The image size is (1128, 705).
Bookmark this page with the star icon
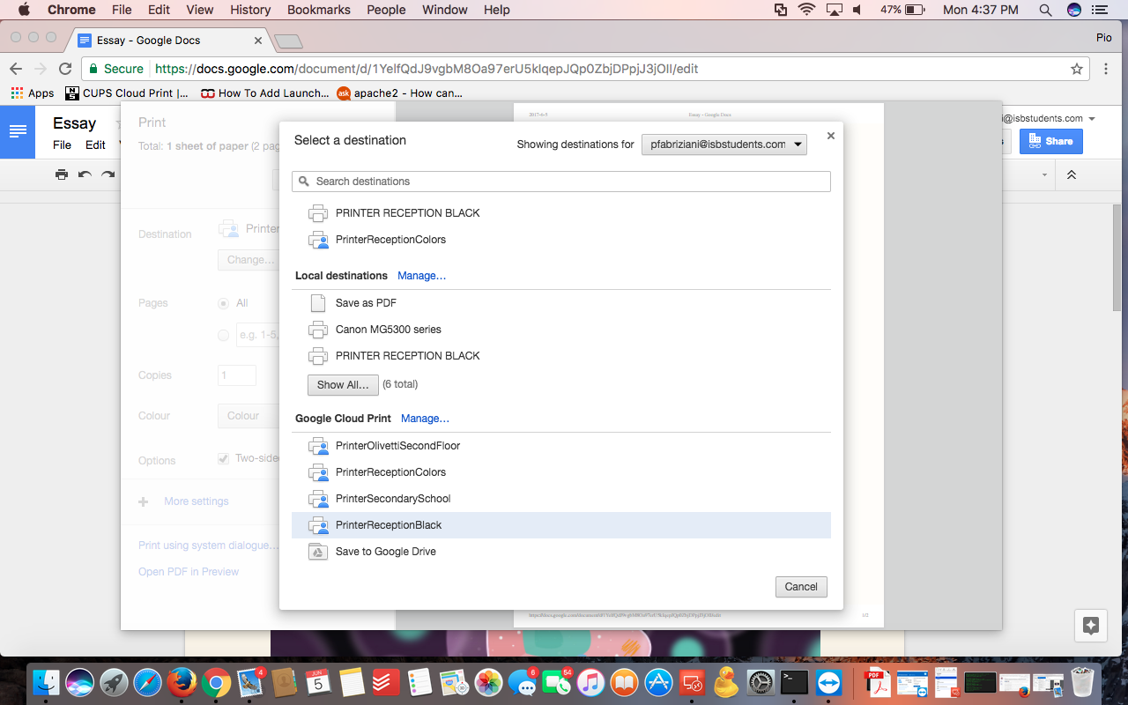(1076, 69)
